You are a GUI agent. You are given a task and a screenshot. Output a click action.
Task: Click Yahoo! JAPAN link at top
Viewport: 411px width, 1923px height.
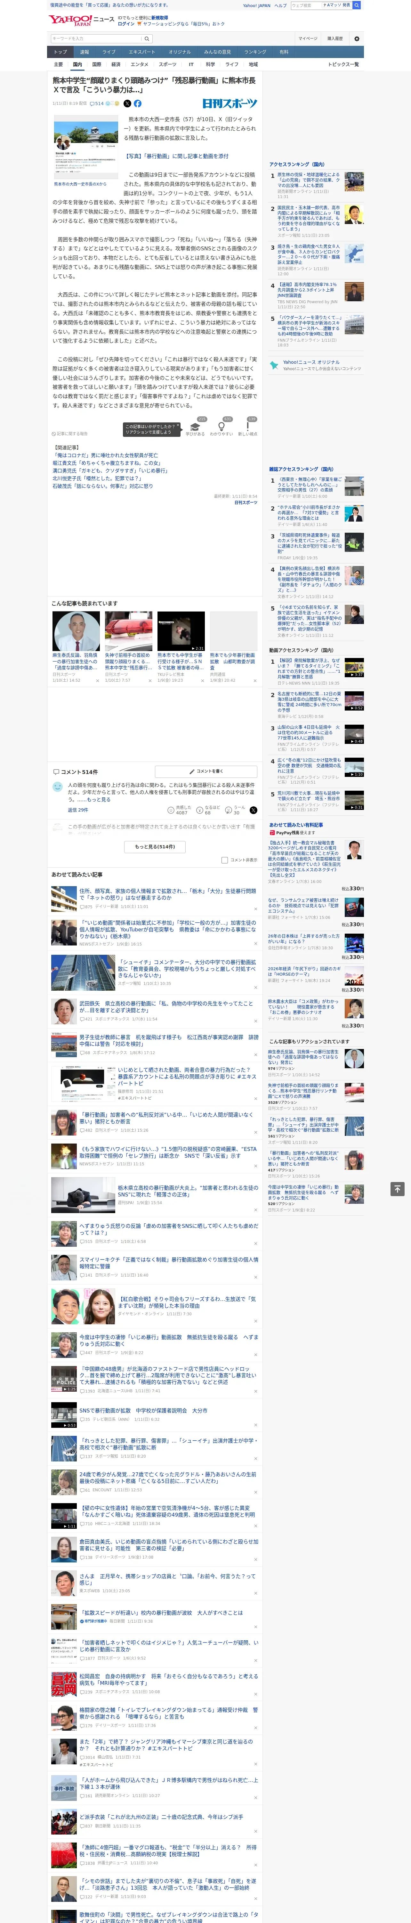click(257, 5)
